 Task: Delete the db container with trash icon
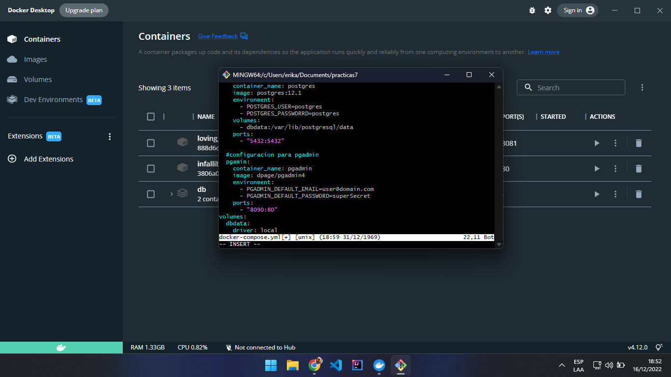coord(639,194)
